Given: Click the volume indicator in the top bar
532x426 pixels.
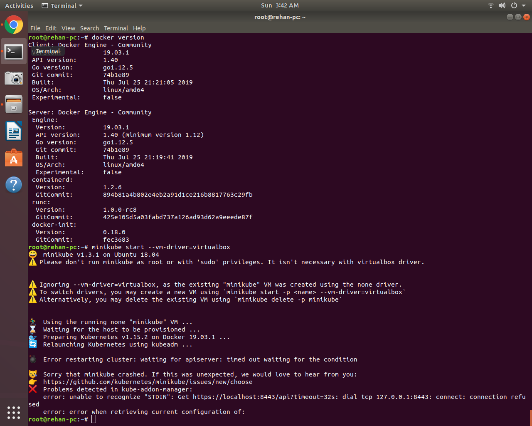Looking at the screenshot, I should [x=502, y=5].
